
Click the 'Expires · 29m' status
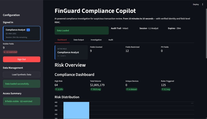point(174,28)
